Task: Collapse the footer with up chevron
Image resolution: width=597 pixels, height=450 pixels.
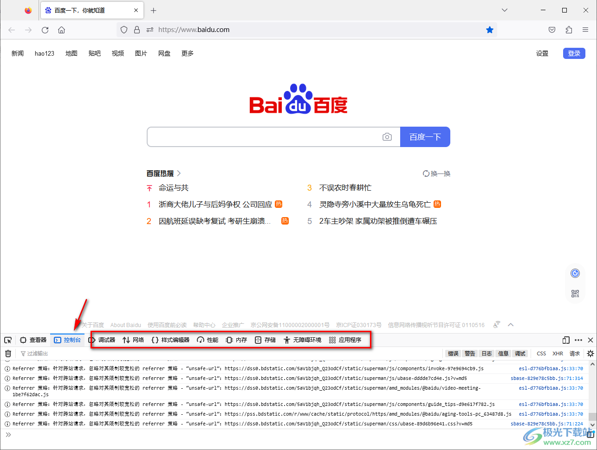Action: pos(511,325)
